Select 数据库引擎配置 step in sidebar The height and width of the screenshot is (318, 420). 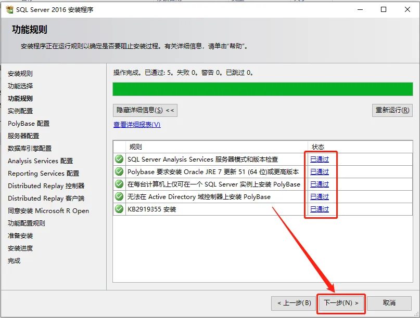pyautogui.click(x=30, y=149)
